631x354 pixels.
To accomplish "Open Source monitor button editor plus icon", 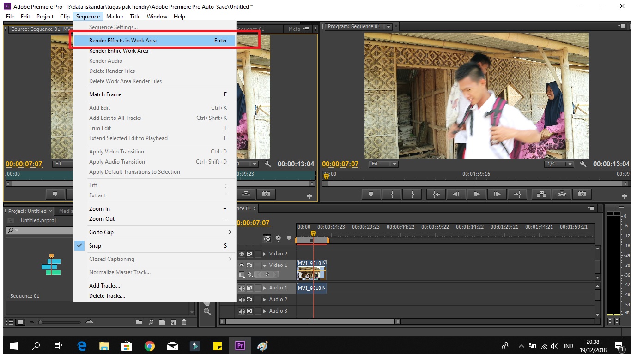I will (x=309, y=196).
